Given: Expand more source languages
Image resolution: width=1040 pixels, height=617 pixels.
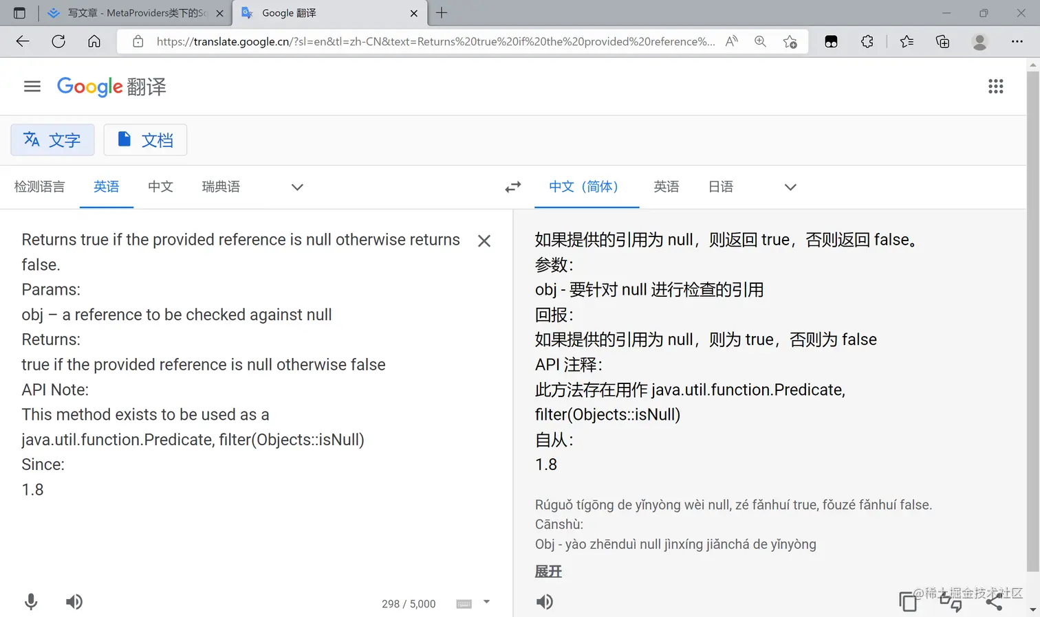Looking at the screenshot, I should pyautogui.click(x=297, y=187).
